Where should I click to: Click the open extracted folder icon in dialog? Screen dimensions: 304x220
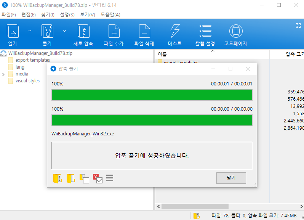click(71, 178)
